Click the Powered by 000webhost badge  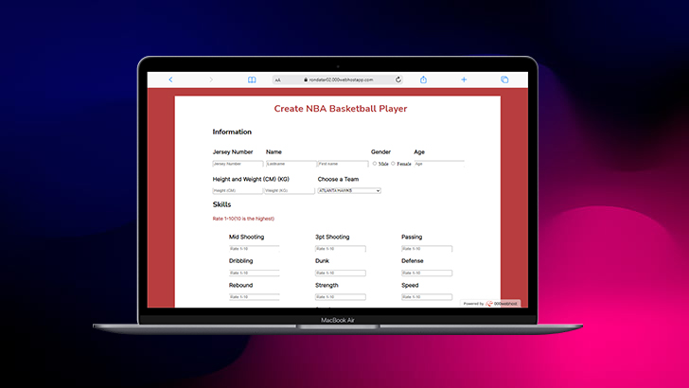(x=490, y=303)
